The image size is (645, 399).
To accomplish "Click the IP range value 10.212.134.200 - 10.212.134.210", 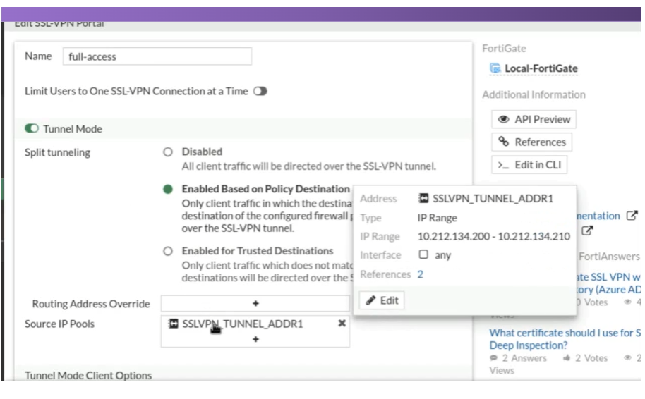I will (x=493, y=236).
